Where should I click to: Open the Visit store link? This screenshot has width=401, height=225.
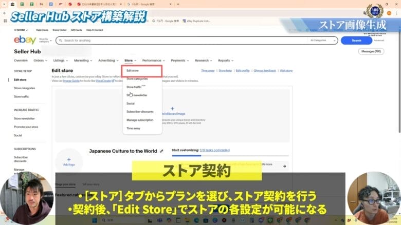click(x=286, y=71)
